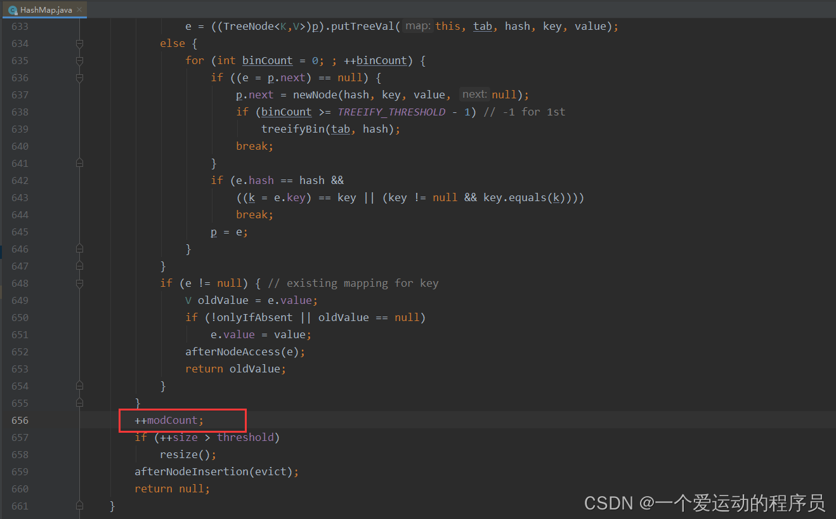Collapse method end fold marker at line 661
Image resolution: width=836 pixels, height=519 pixels.
[79, 506]
